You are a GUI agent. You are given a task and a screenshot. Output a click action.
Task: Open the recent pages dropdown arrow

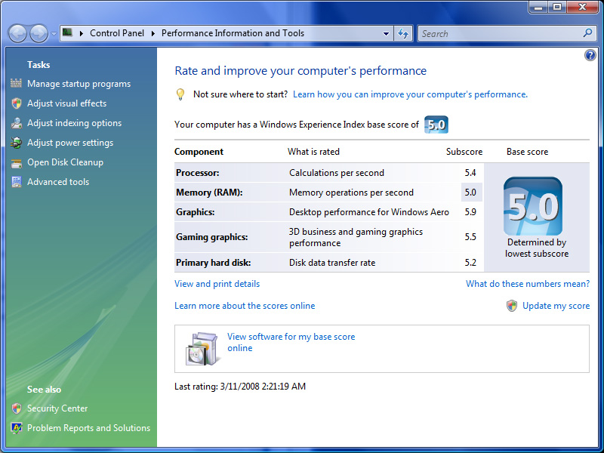[x=54, y=34]
